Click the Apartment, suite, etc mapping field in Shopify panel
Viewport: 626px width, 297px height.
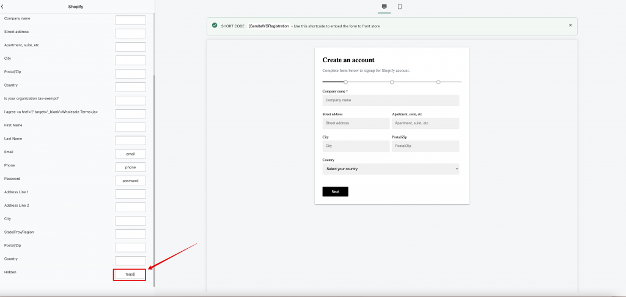coord(131,47)
